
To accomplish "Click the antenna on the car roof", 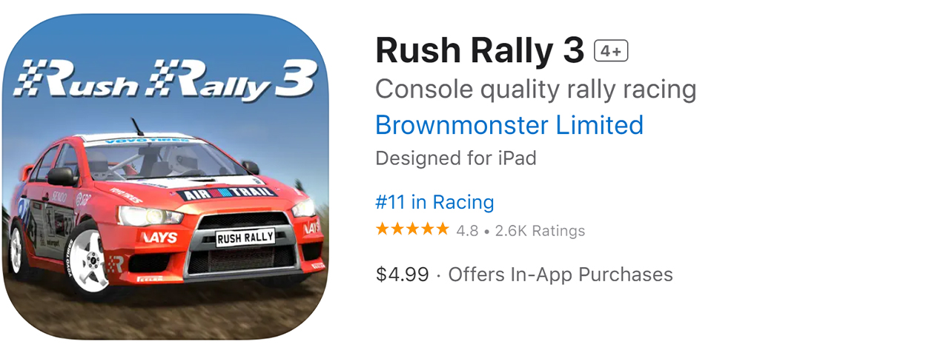I will (x=136, y=126).
